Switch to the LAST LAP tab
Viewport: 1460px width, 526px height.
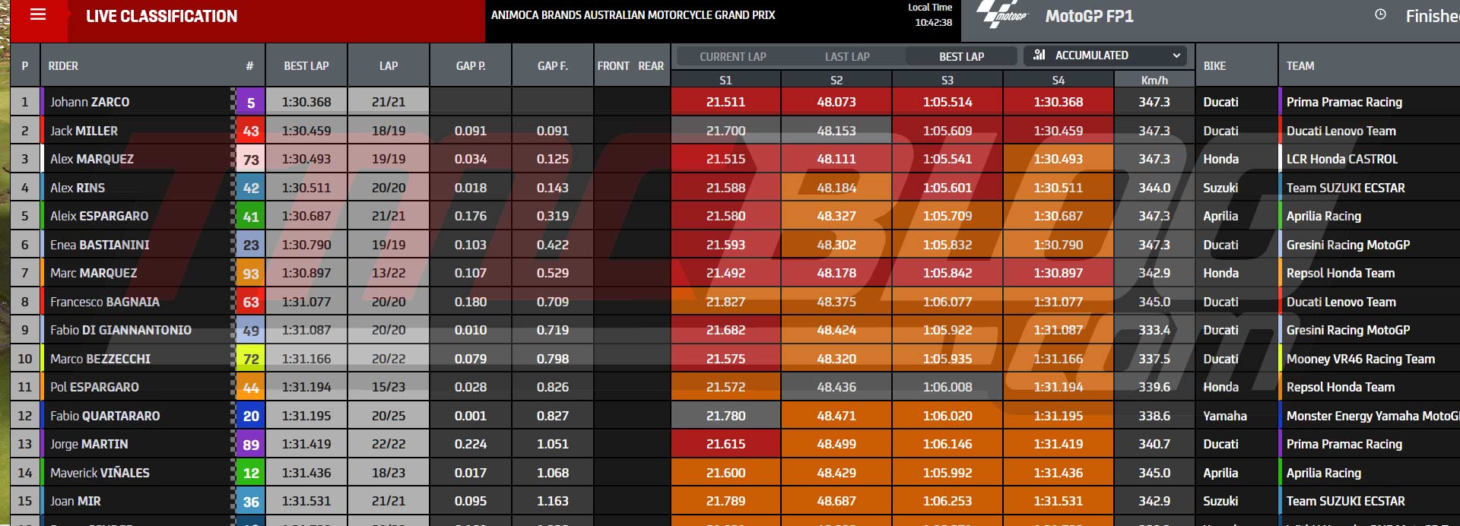click(847, 56)
